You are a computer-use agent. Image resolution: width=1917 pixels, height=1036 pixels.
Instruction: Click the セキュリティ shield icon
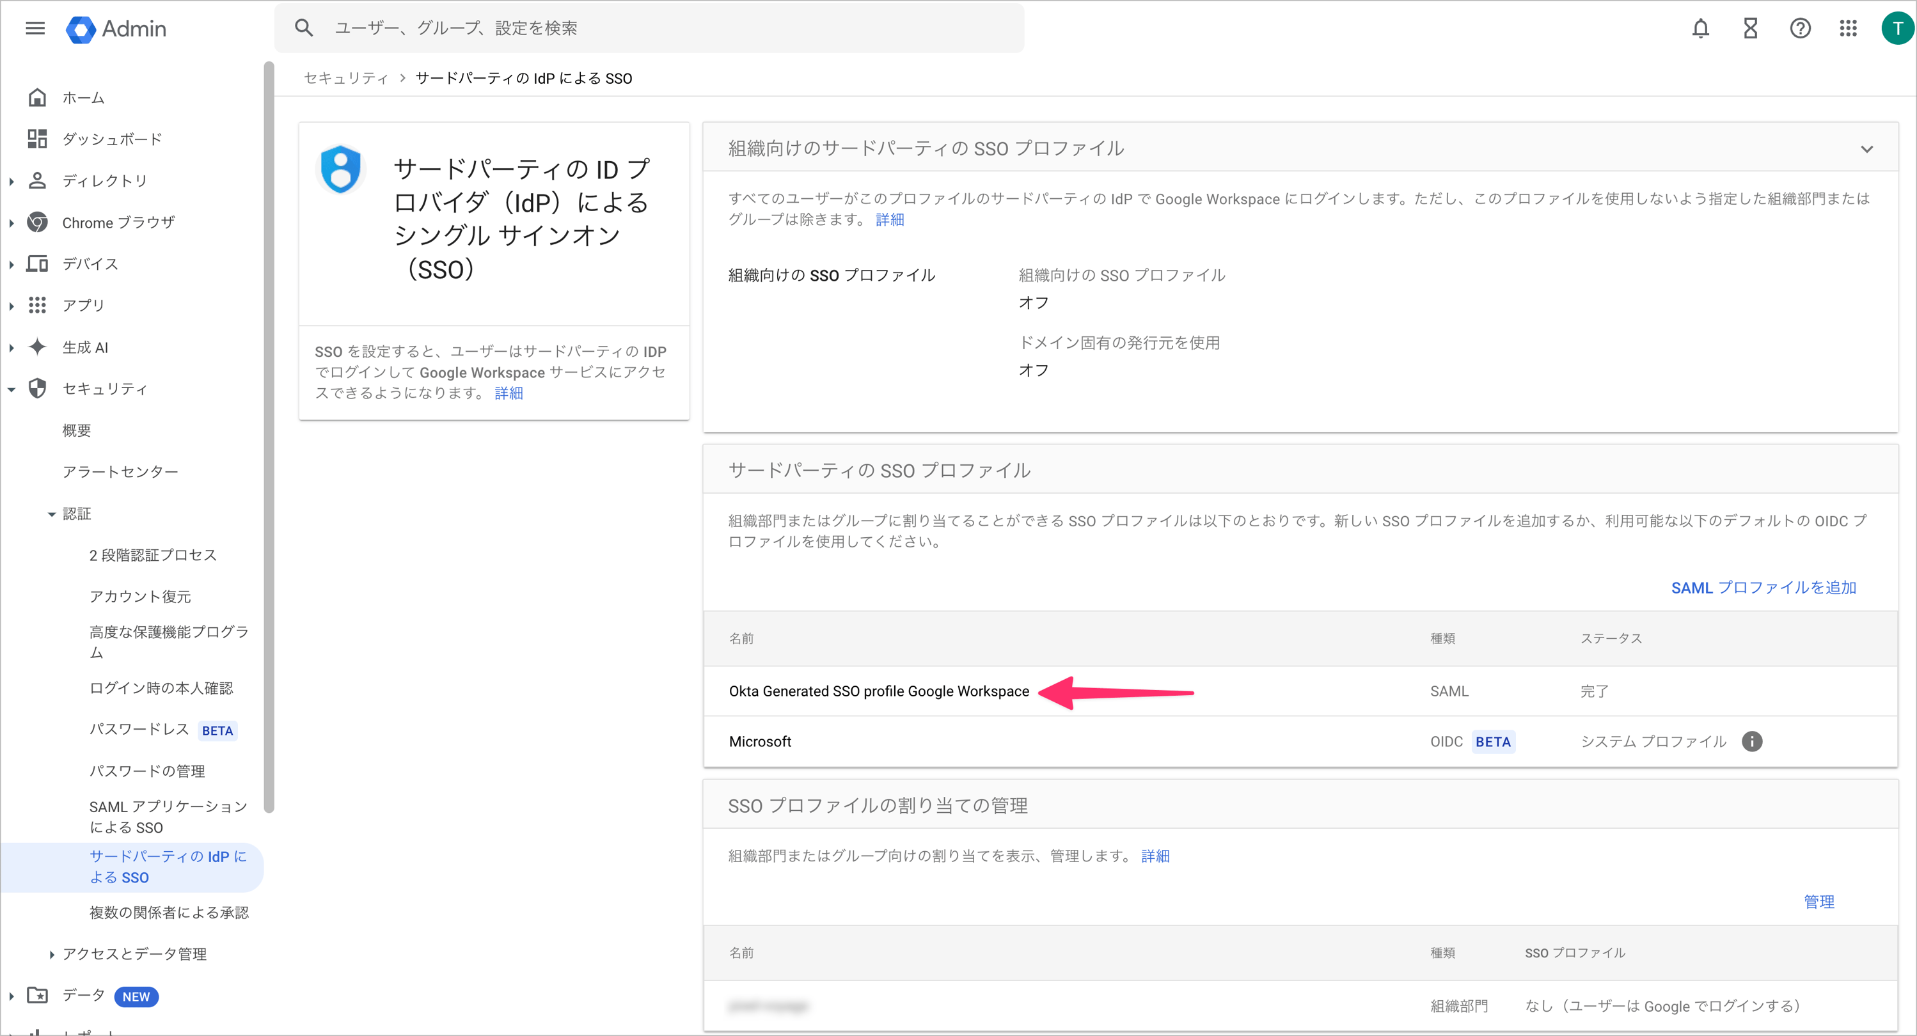(x=37, y=388)
